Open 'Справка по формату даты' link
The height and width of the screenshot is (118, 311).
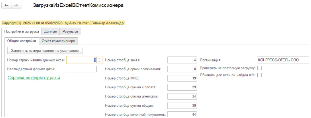[34, 78]
